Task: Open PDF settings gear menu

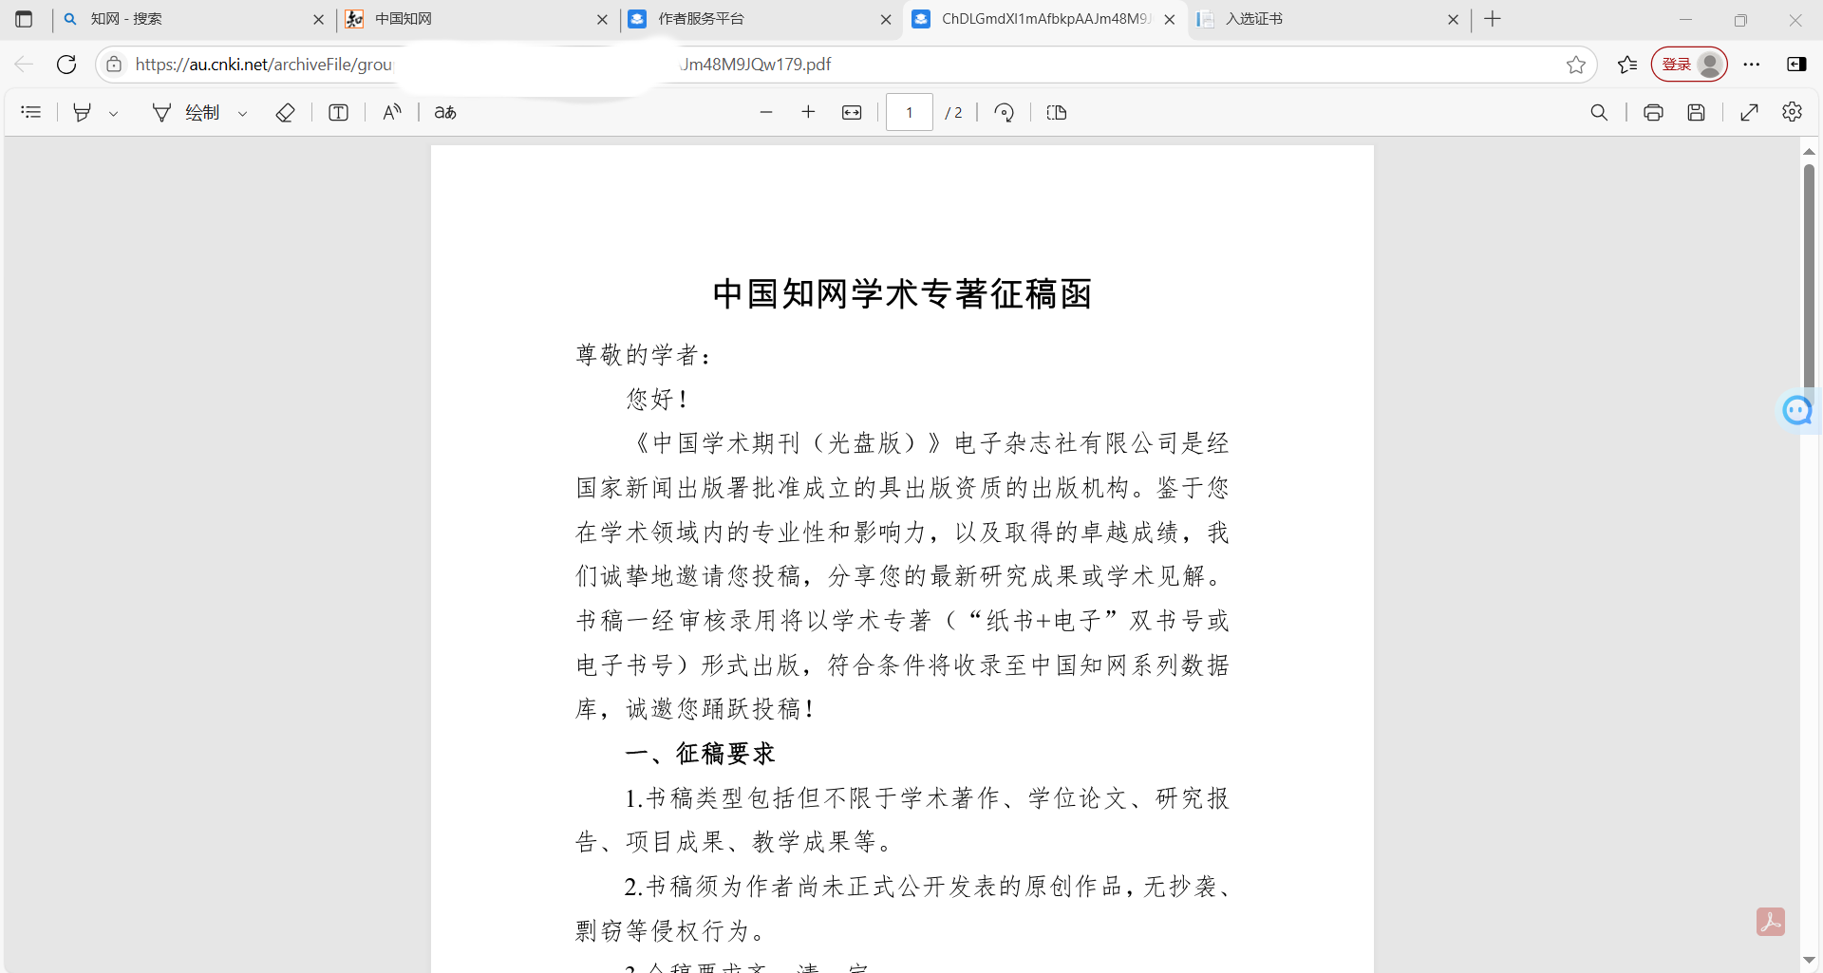Action: click(x=1792, y=112)
